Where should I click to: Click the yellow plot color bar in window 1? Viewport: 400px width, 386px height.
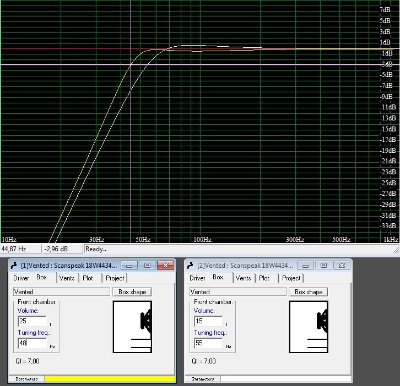point(109,379)
